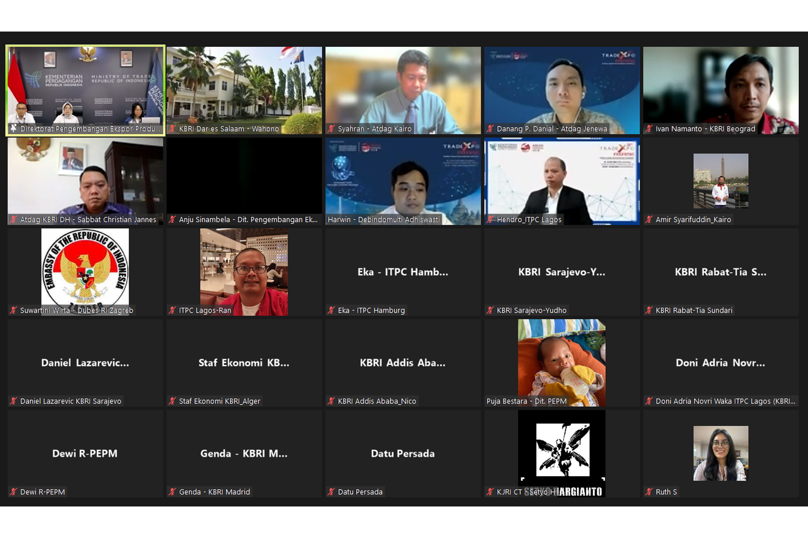Select Anju Sinambela's black video tile
808x538 pixels.
point(244,181)
